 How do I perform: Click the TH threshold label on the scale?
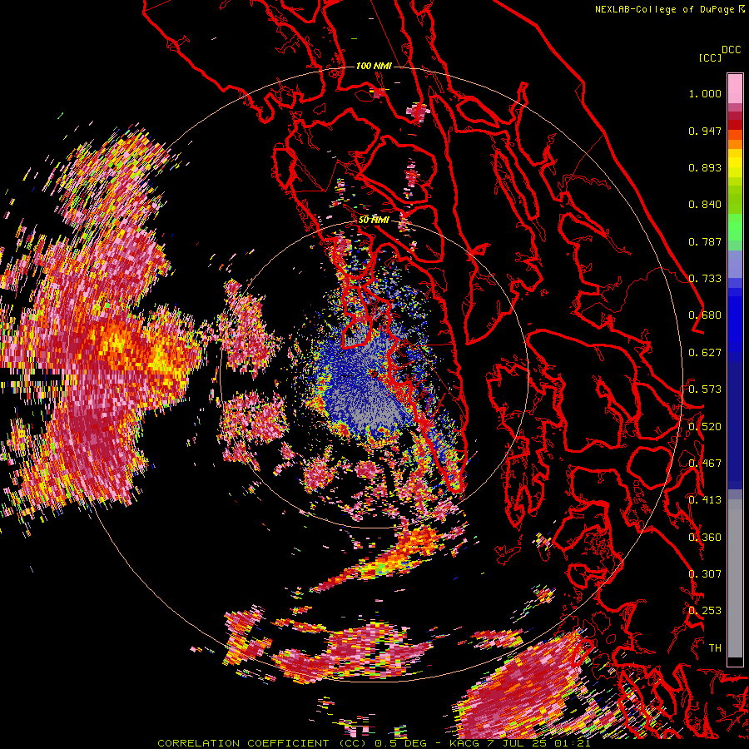pos(715,648)
